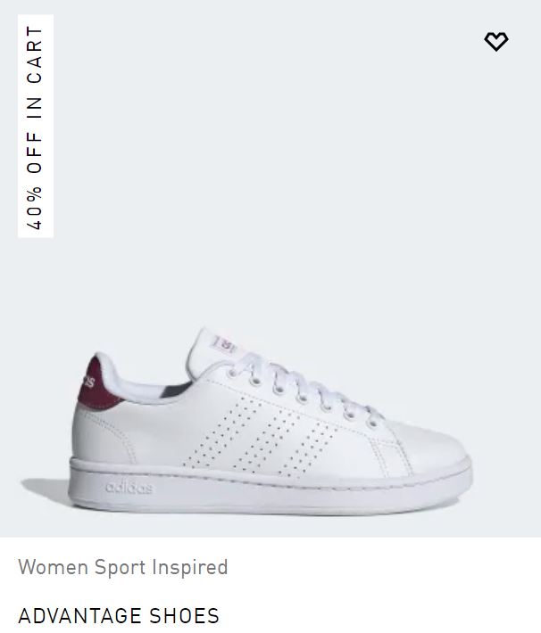The width and height of the screenshot is (541, 633).
Task: Click the word SHOES in product title
Action: point(184,616)
